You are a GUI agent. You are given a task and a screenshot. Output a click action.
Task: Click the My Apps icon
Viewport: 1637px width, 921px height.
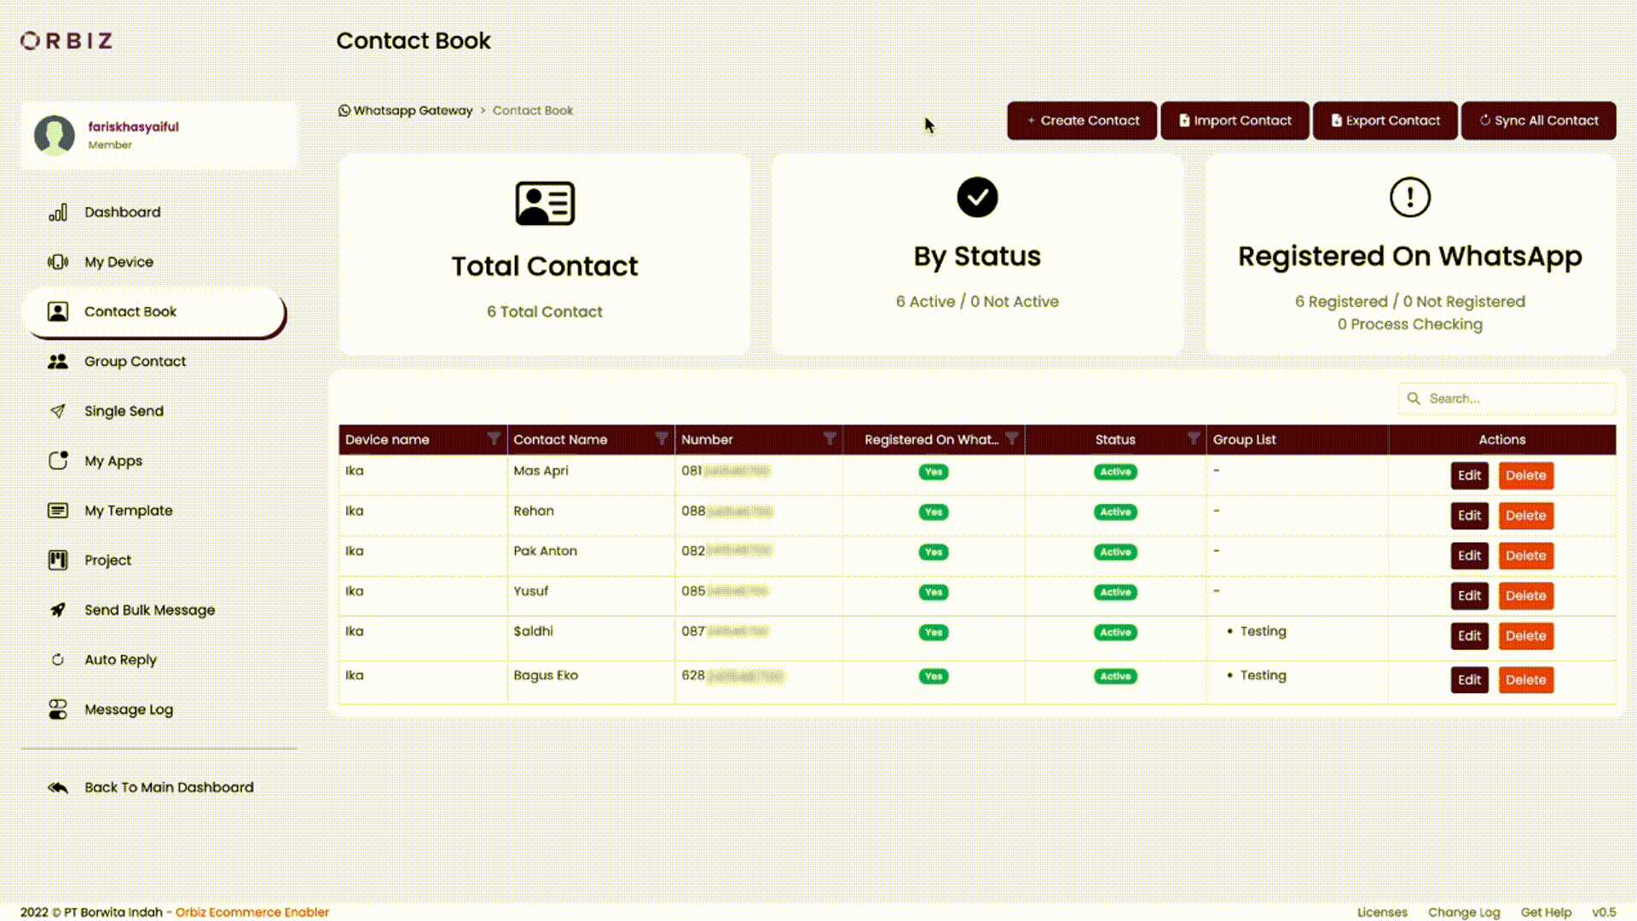58,460
